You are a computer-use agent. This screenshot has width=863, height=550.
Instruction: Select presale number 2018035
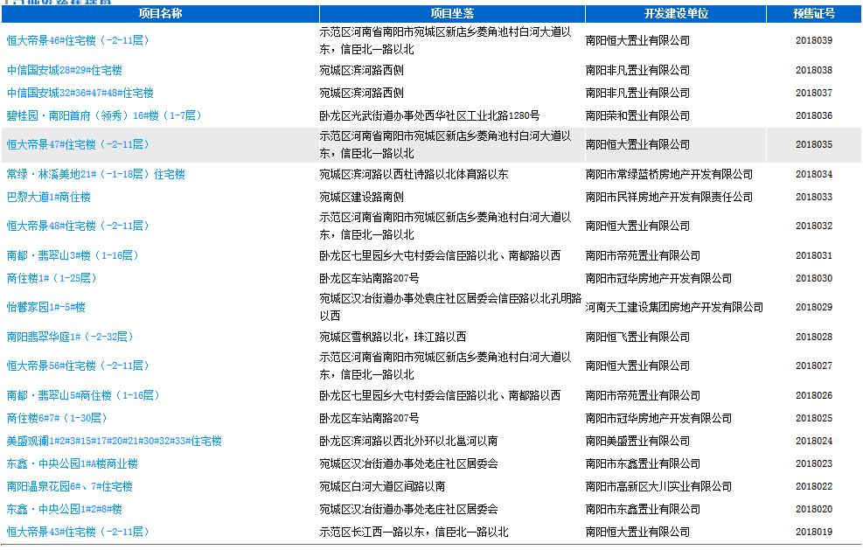pyautogui.click(x=814, y=144)
